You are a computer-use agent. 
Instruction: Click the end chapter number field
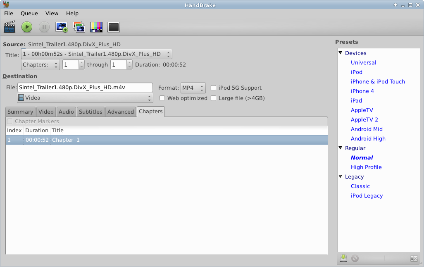(119, 64)
